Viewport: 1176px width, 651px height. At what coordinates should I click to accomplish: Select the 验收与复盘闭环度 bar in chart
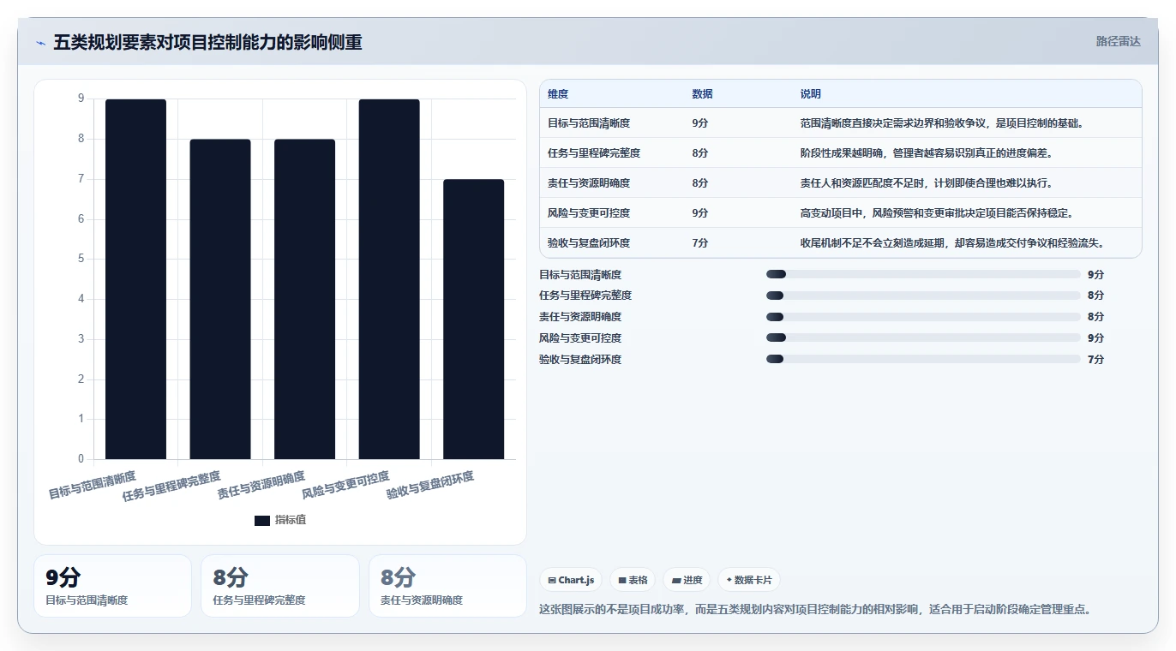[473, 320]
